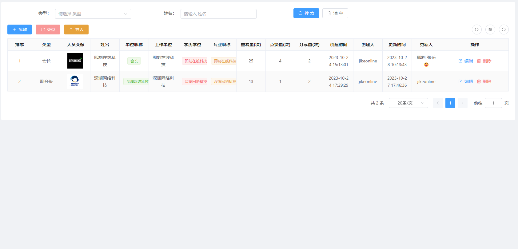
Task: Delete the 副会长 row entry
Action: (484, 81)
